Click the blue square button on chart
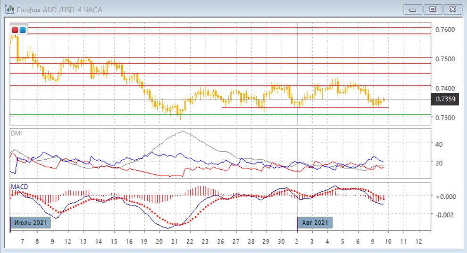This screenshot has width=467, height=253. pos(23,30)
